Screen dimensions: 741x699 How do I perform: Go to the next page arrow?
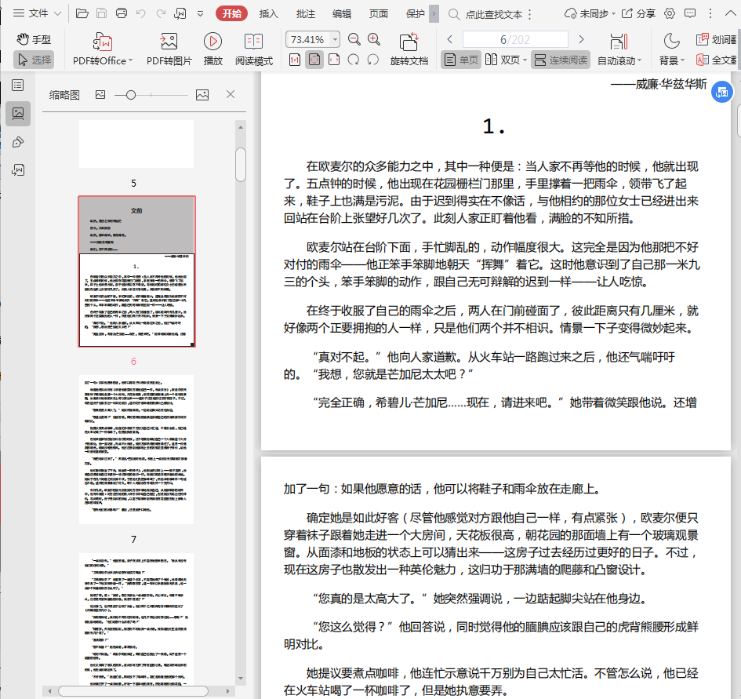[x=581, y=39]
